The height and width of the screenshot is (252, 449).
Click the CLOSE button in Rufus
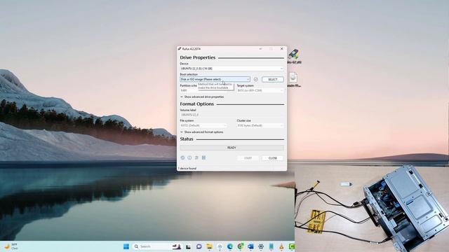[x=273, y=158]
